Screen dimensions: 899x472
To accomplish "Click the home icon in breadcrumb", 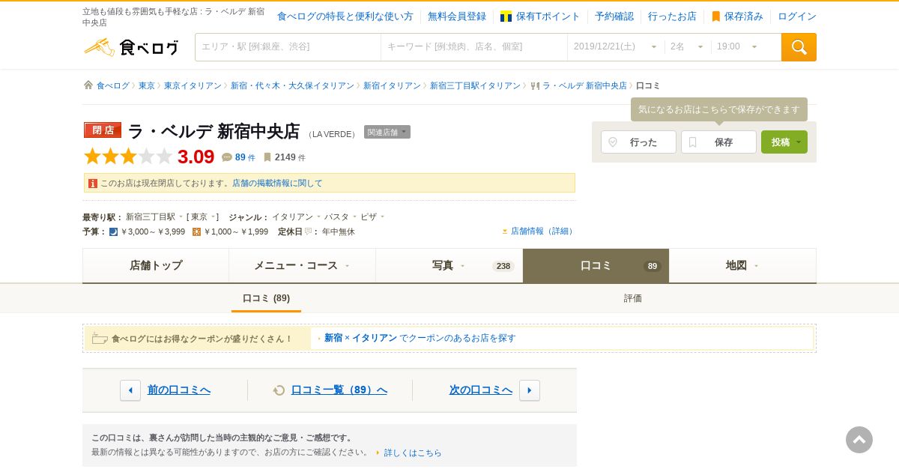I will [x=88, y=85].
